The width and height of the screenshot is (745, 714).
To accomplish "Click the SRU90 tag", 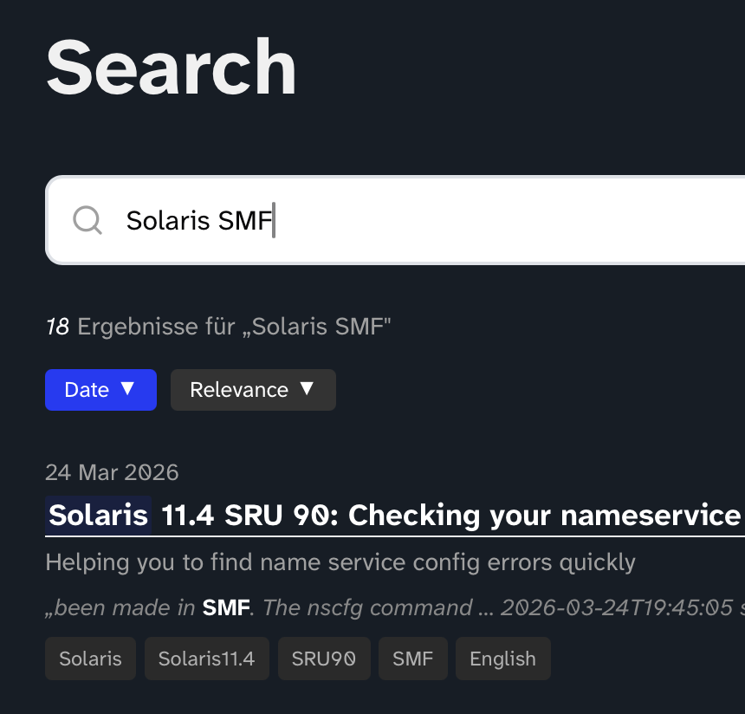I will point(324,659).
